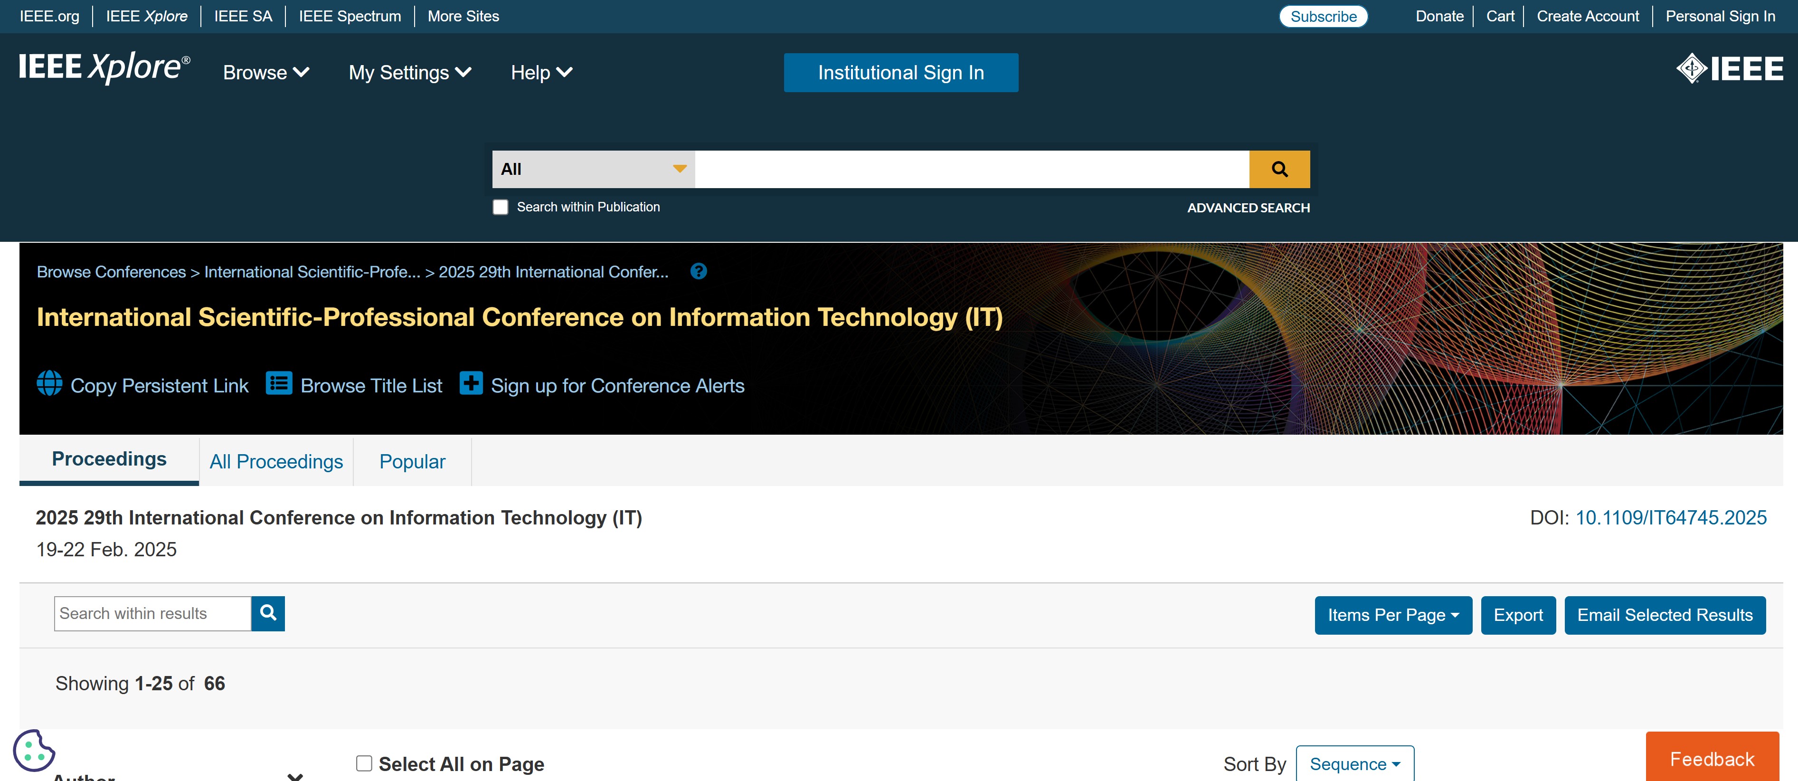Click the Browse Title List icon
The width and height of the screenshot is (1798, 781).
279,384
